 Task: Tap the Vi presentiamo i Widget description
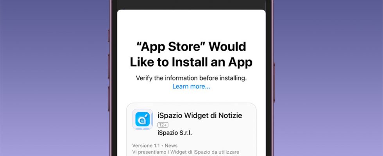186,152
